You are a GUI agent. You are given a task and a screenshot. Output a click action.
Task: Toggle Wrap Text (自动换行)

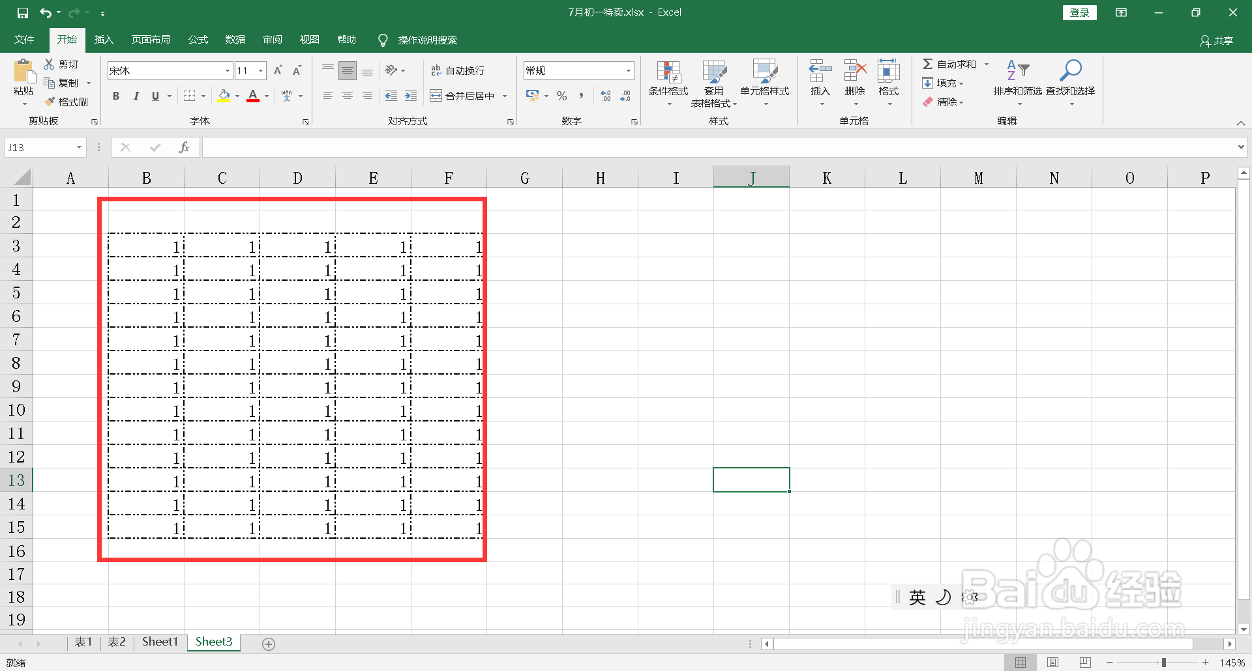pyautogui.click(x=458, y=70)
